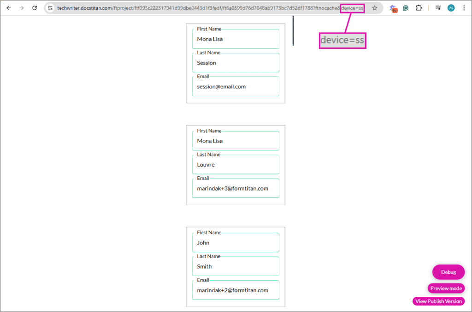Select the highlighted device=ss in the URL
472x312 pixels.
point(352,8)
